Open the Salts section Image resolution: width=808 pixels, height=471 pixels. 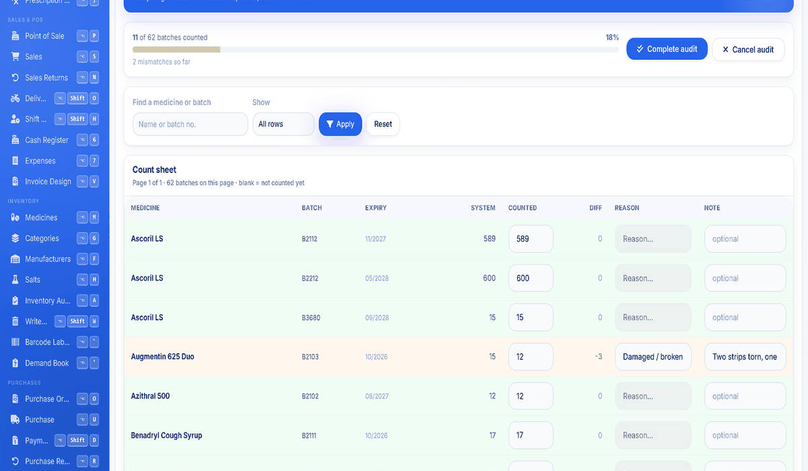[x=55, y=280]
